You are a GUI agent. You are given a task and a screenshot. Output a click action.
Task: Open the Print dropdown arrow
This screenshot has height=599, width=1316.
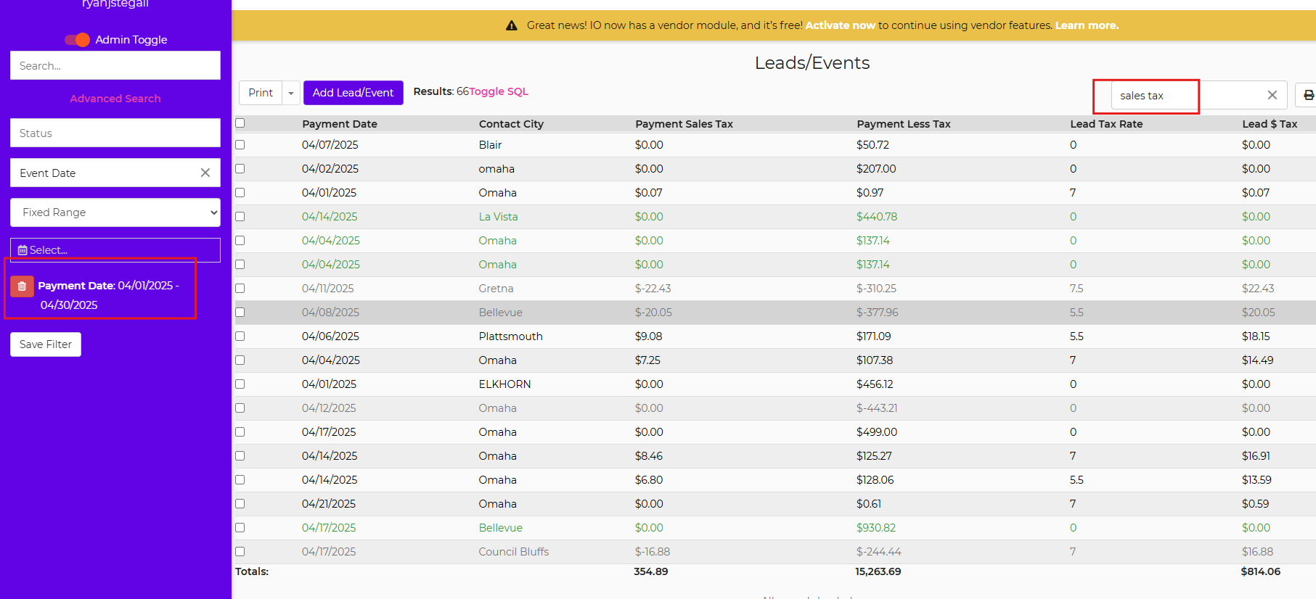coord(291,93)
